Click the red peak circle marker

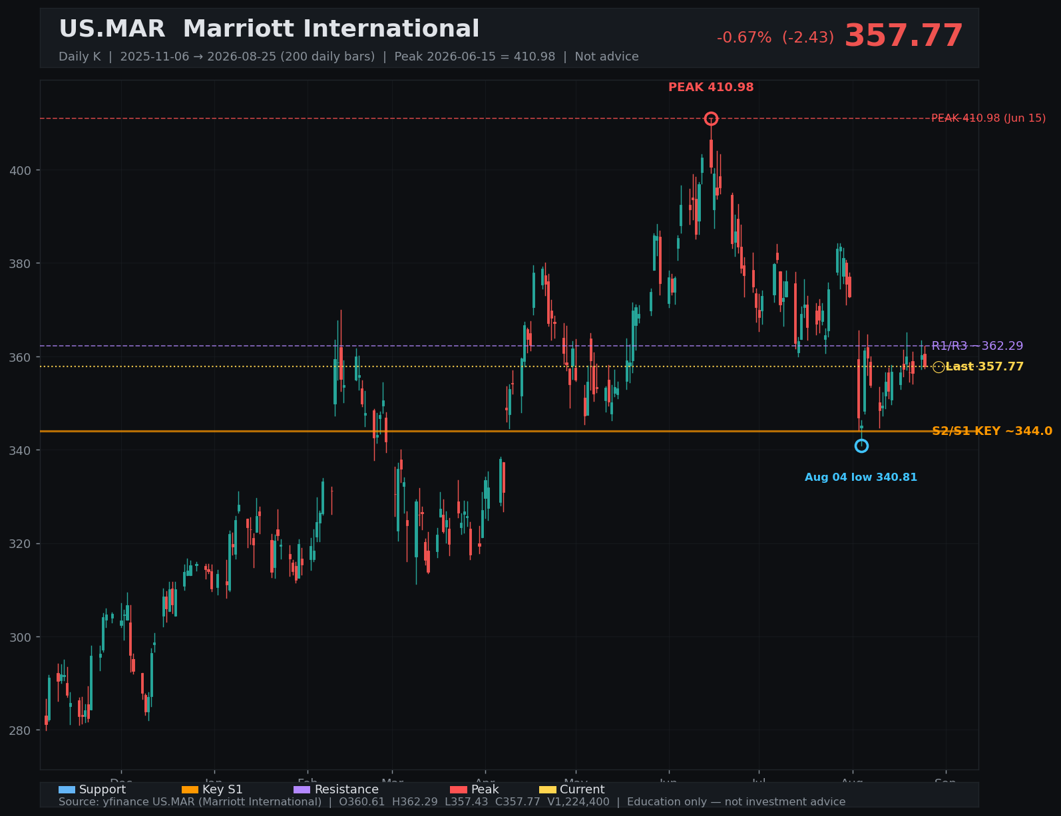tap(711, 118)
